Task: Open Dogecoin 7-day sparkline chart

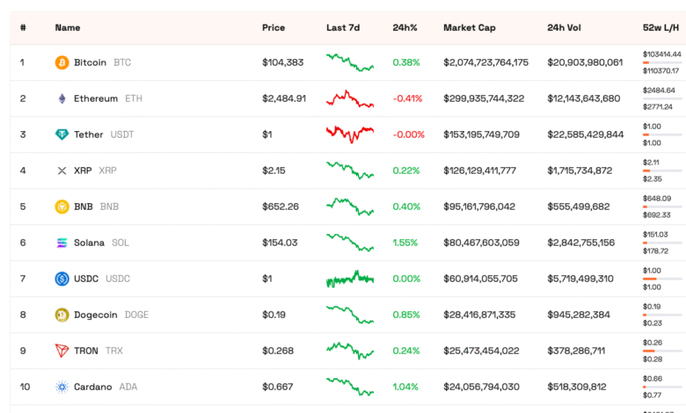Action: [350, 315]
